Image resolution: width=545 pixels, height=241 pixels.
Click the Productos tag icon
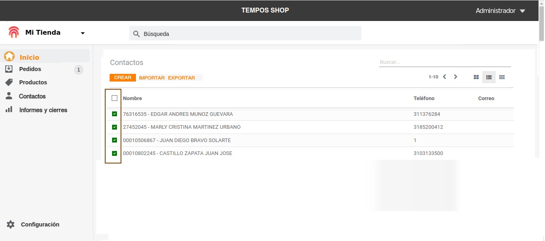pyautogui.click(x=9, y=82)
